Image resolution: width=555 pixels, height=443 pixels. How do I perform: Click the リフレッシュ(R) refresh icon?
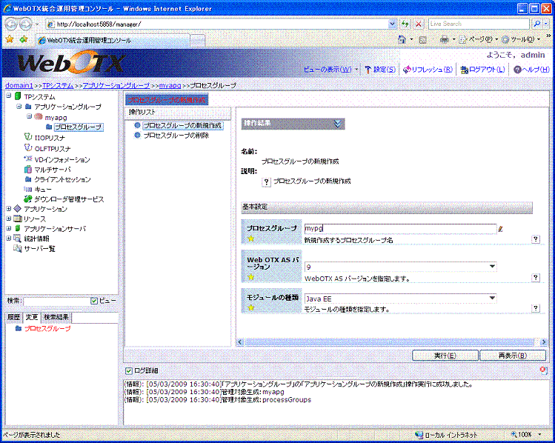[408, 70]
